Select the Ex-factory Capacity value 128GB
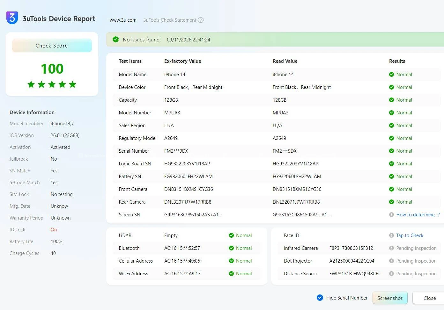The height and width of the screenshot is (311, 444). (171, 100)
